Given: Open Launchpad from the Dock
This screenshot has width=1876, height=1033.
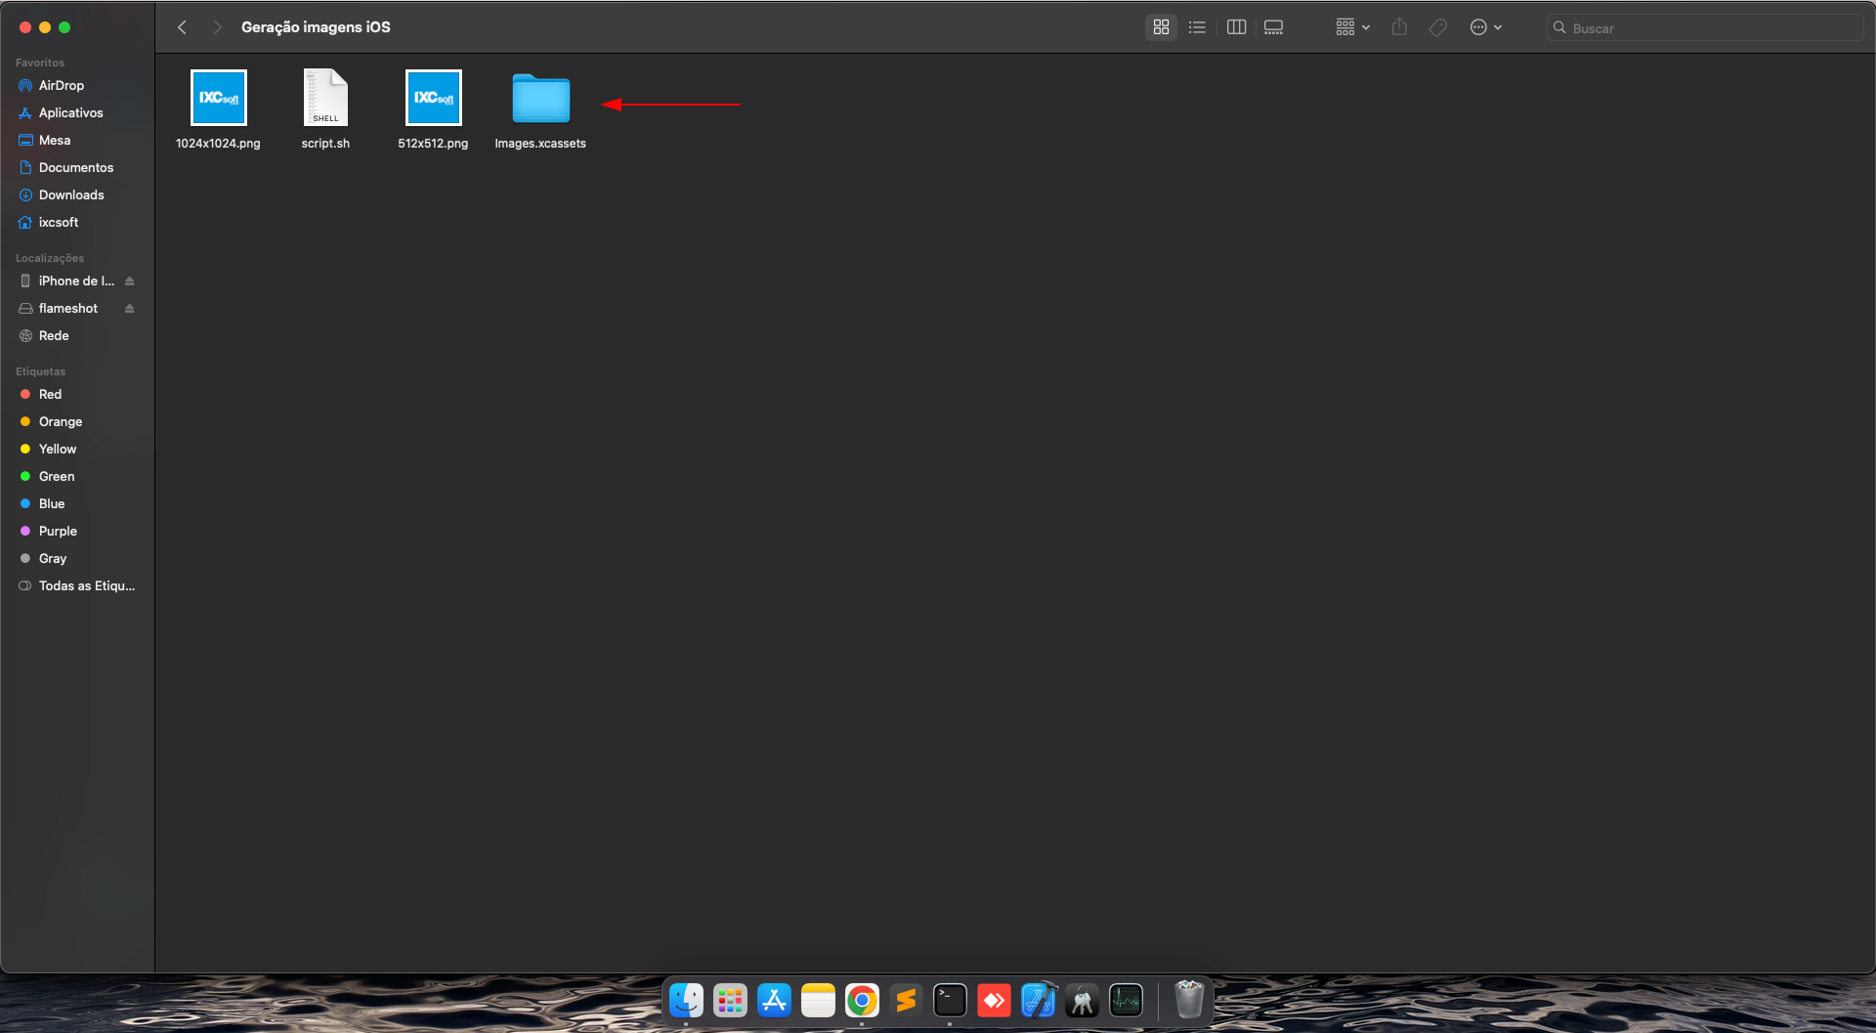Looking at the screenshot, I should tap(730, 1000).
